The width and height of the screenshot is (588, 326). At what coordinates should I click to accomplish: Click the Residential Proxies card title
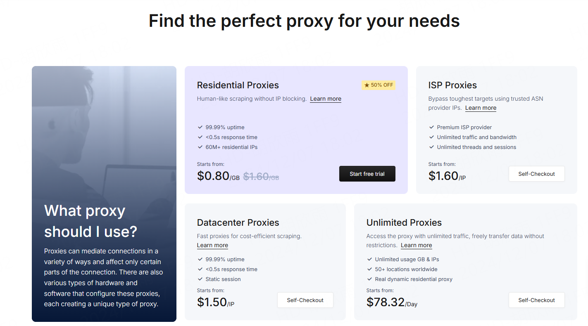pos(238,85)
